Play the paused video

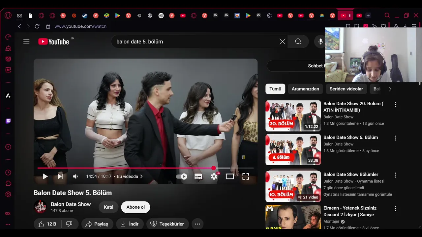[x=45, y=176]
